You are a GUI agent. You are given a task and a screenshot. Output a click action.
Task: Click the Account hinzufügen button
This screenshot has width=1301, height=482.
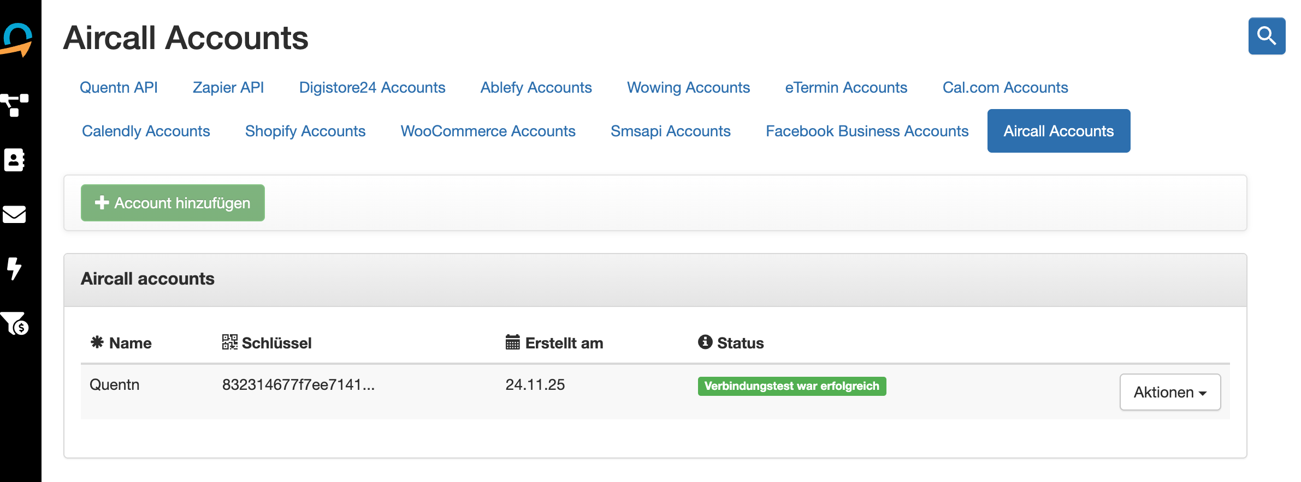pyautogui.click(x=173, y=203)
